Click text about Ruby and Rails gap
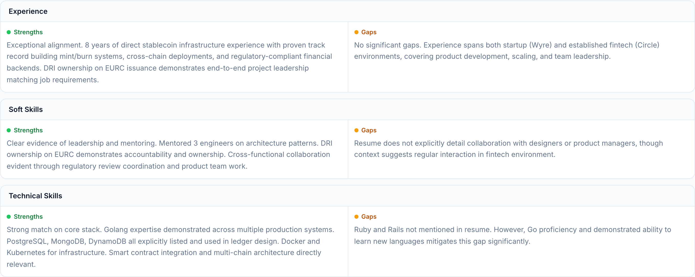The height and width of the screenshot is (277, 695). [x=512, y=235]
